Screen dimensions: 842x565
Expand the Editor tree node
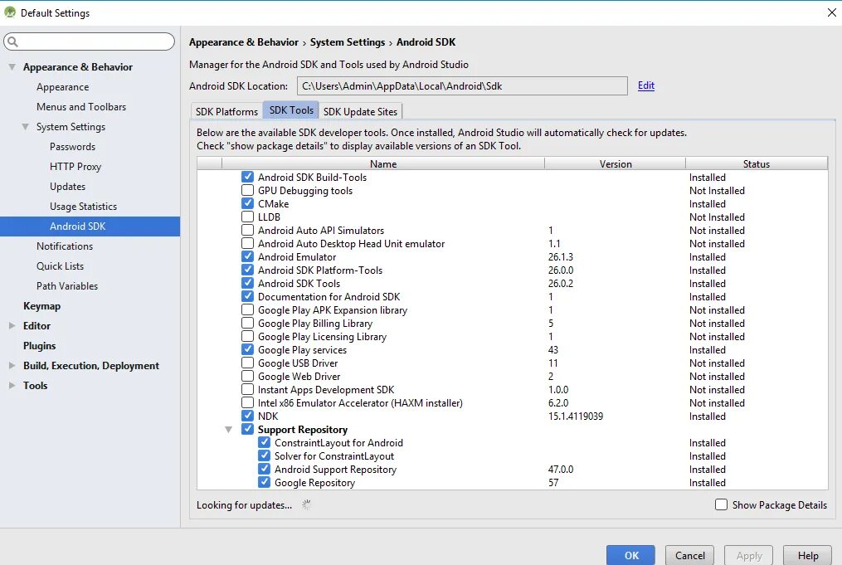click(12, 325)
